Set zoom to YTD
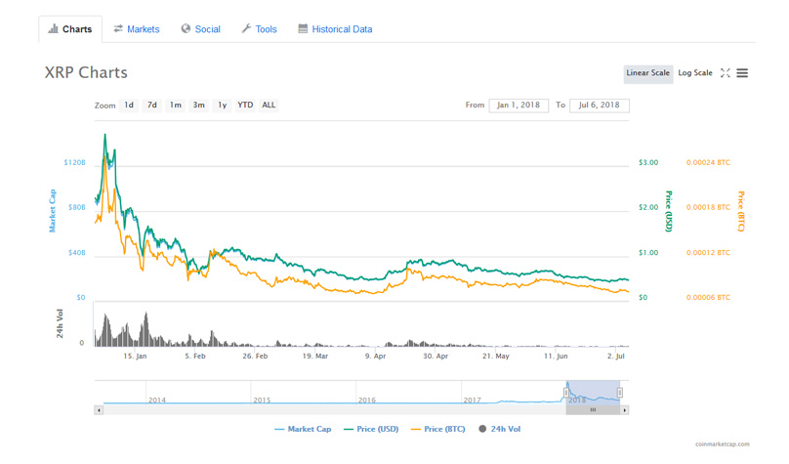 coord(245,105)
